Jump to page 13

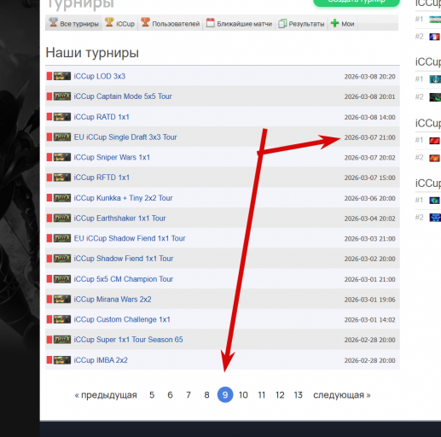click(299, 395)
